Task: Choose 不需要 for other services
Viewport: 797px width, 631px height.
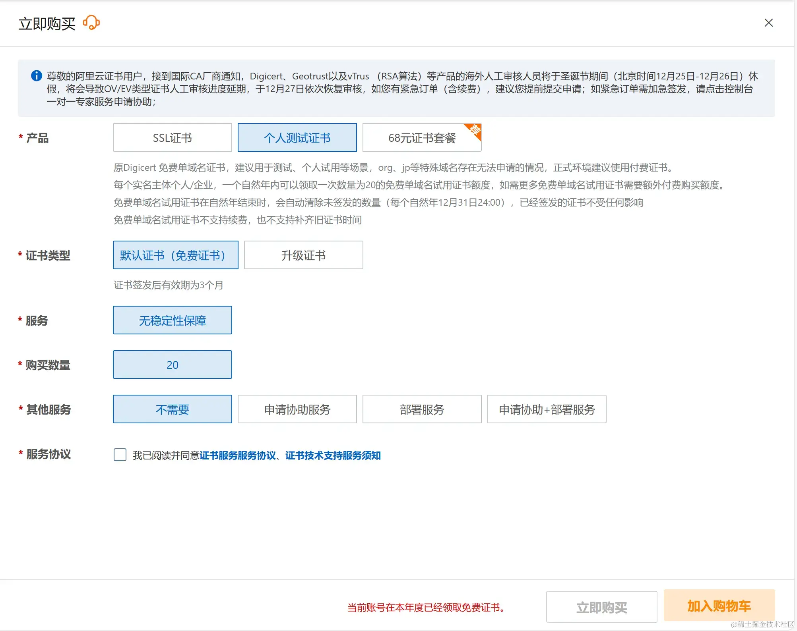Action: pyautogui.click(x=172, y=409)
